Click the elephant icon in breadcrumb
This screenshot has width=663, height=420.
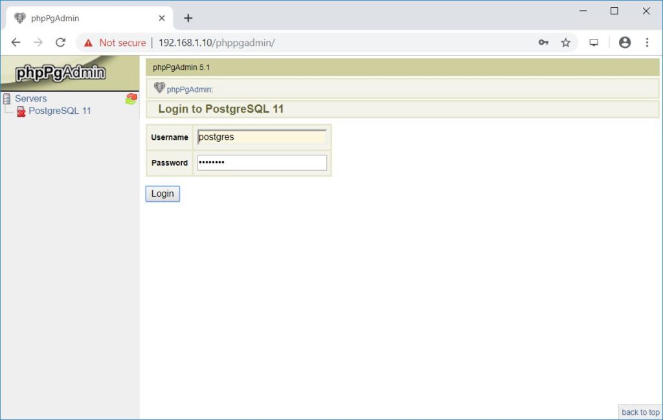[x=159, y=87]
